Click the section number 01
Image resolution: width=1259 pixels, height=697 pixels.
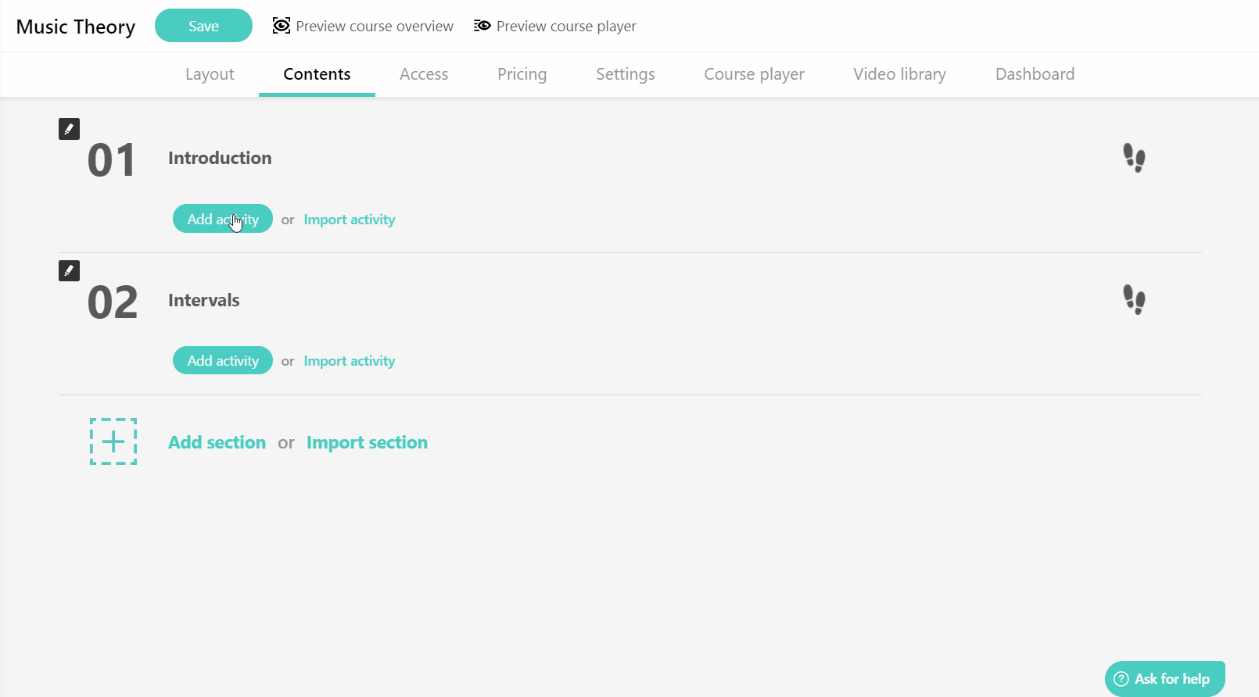pos(112,160)
